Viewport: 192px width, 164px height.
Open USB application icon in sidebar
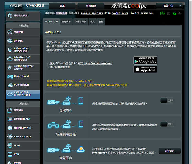coord(10,85)
